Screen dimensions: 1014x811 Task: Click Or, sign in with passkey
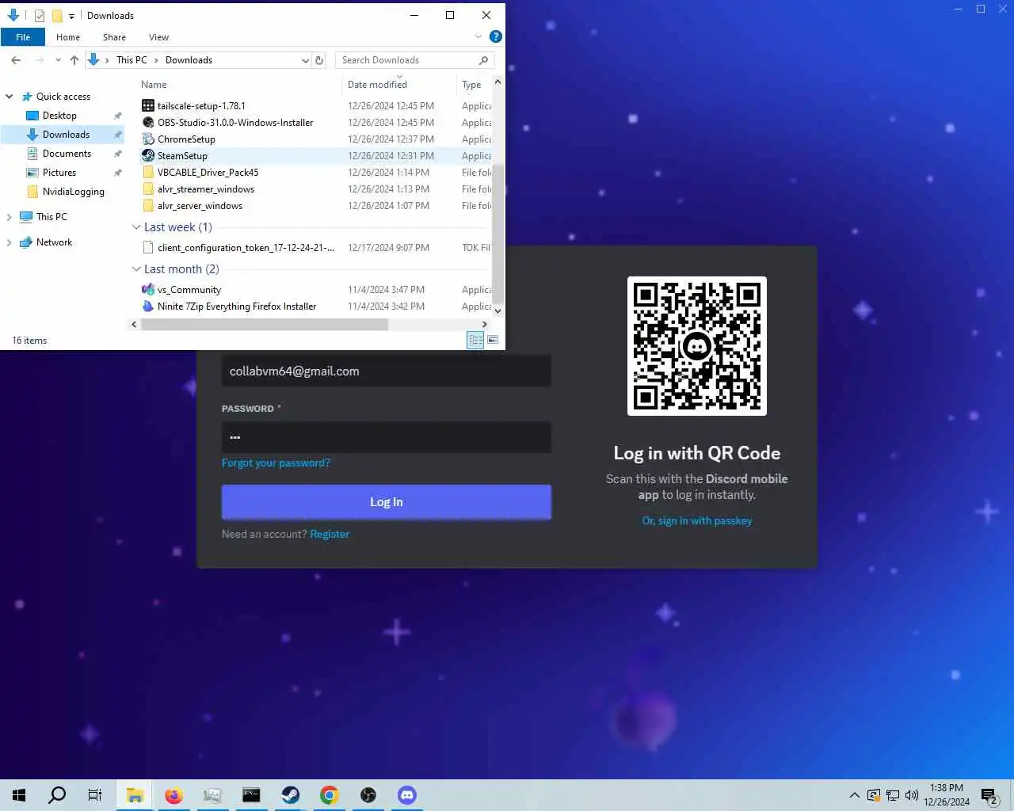click(x=697, y=521)
